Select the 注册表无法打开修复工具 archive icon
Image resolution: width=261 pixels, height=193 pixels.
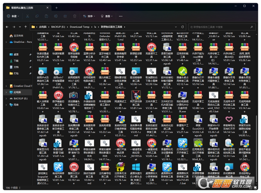tap(120, 167)
